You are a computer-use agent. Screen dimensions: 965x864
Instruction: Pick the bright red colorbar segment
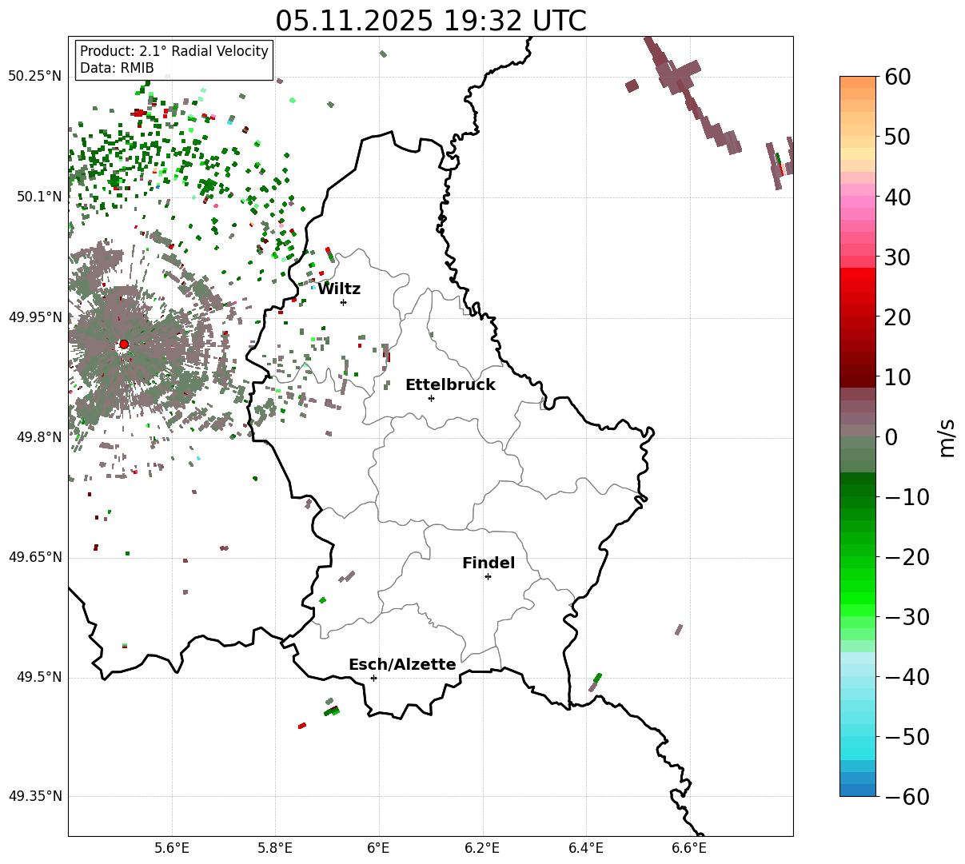click(x=858, y=273)
